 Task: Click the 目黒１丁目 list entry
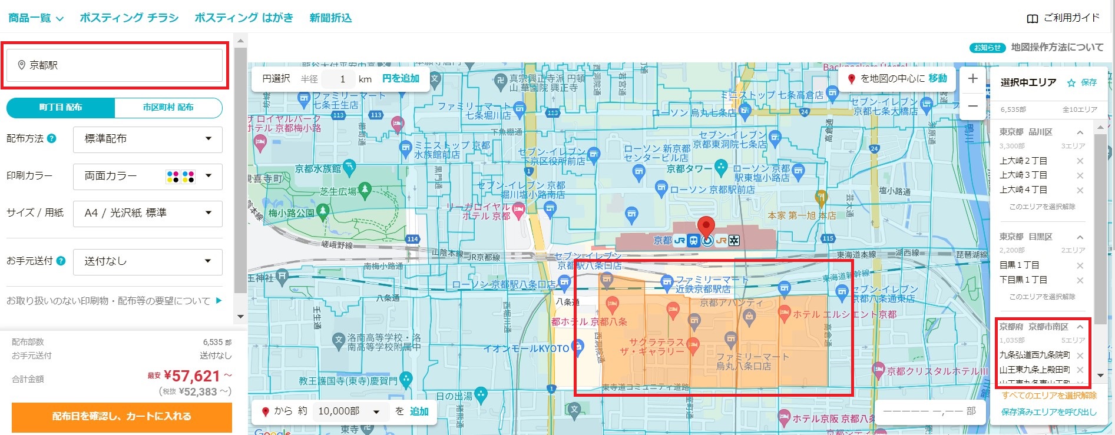coord(1020,265)
